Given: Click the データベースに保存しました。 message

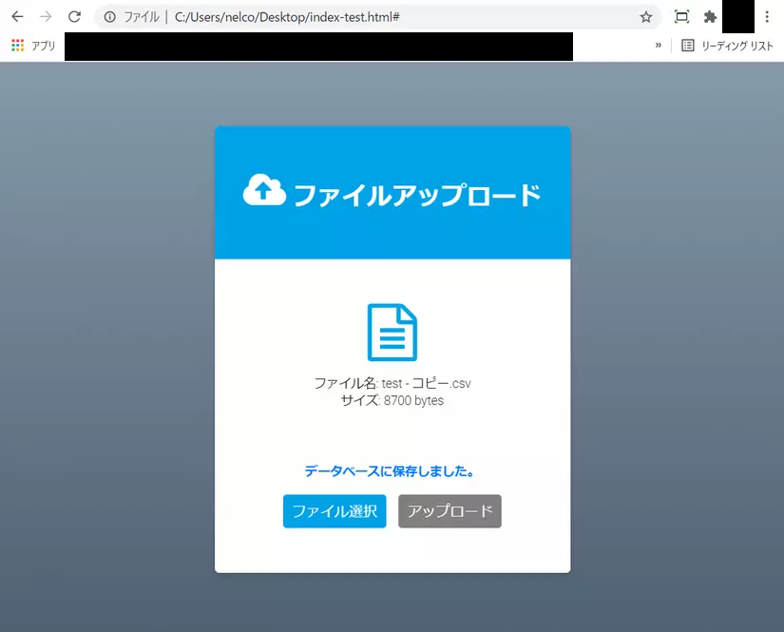Looking at the screenshot, I should pos(389,471).
